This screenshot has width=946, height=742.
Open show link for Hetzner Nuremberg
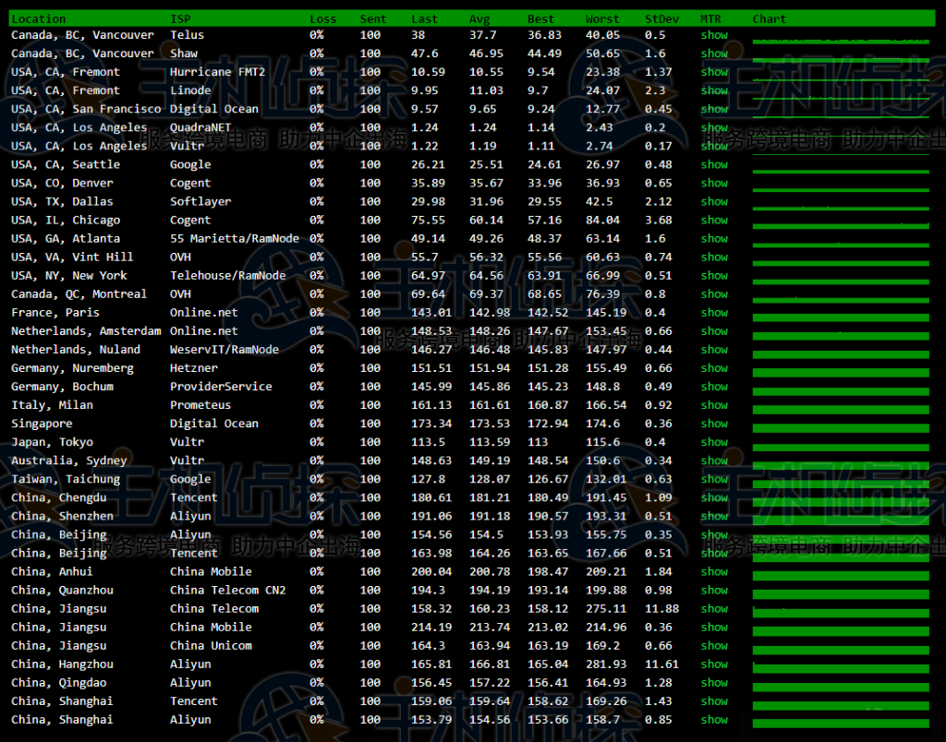[714, 367]
